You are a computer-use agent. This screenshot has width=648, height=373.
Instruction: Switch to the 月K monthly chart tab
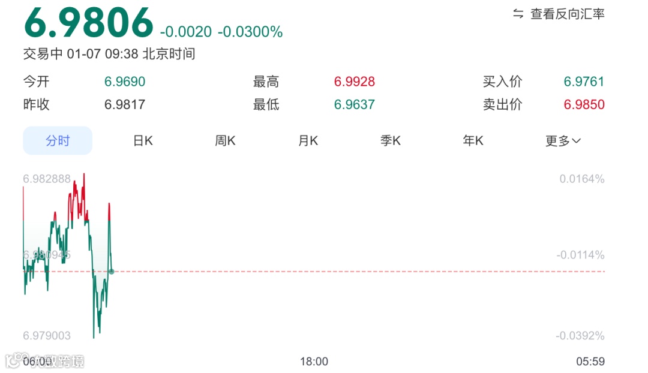pos(307,140)
